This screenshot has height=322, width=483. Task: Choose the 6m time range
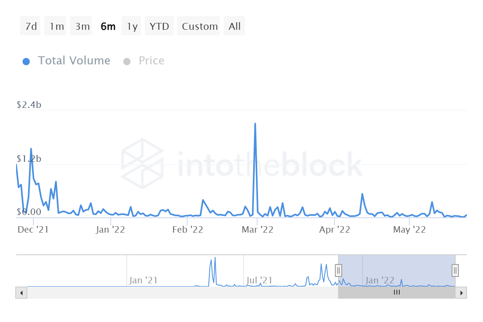tap(107, 27)
